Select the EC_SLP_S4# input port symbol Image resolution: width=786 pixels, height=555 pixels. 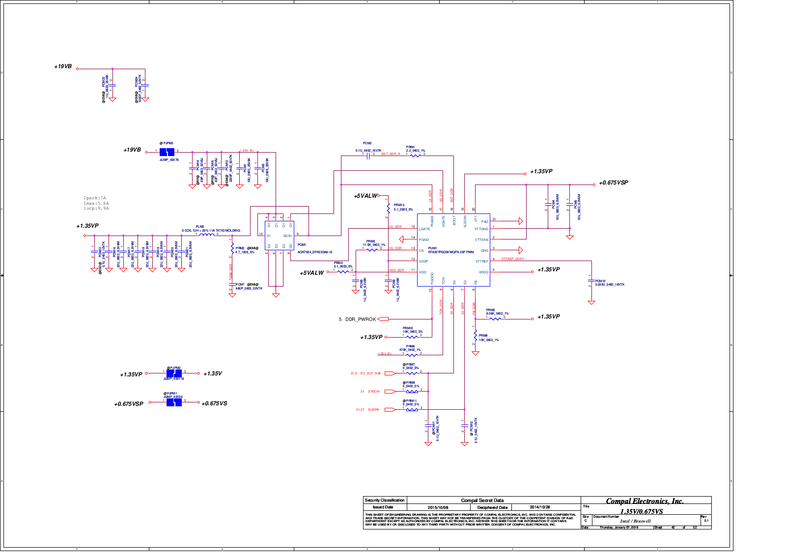(x=390, y=373)
